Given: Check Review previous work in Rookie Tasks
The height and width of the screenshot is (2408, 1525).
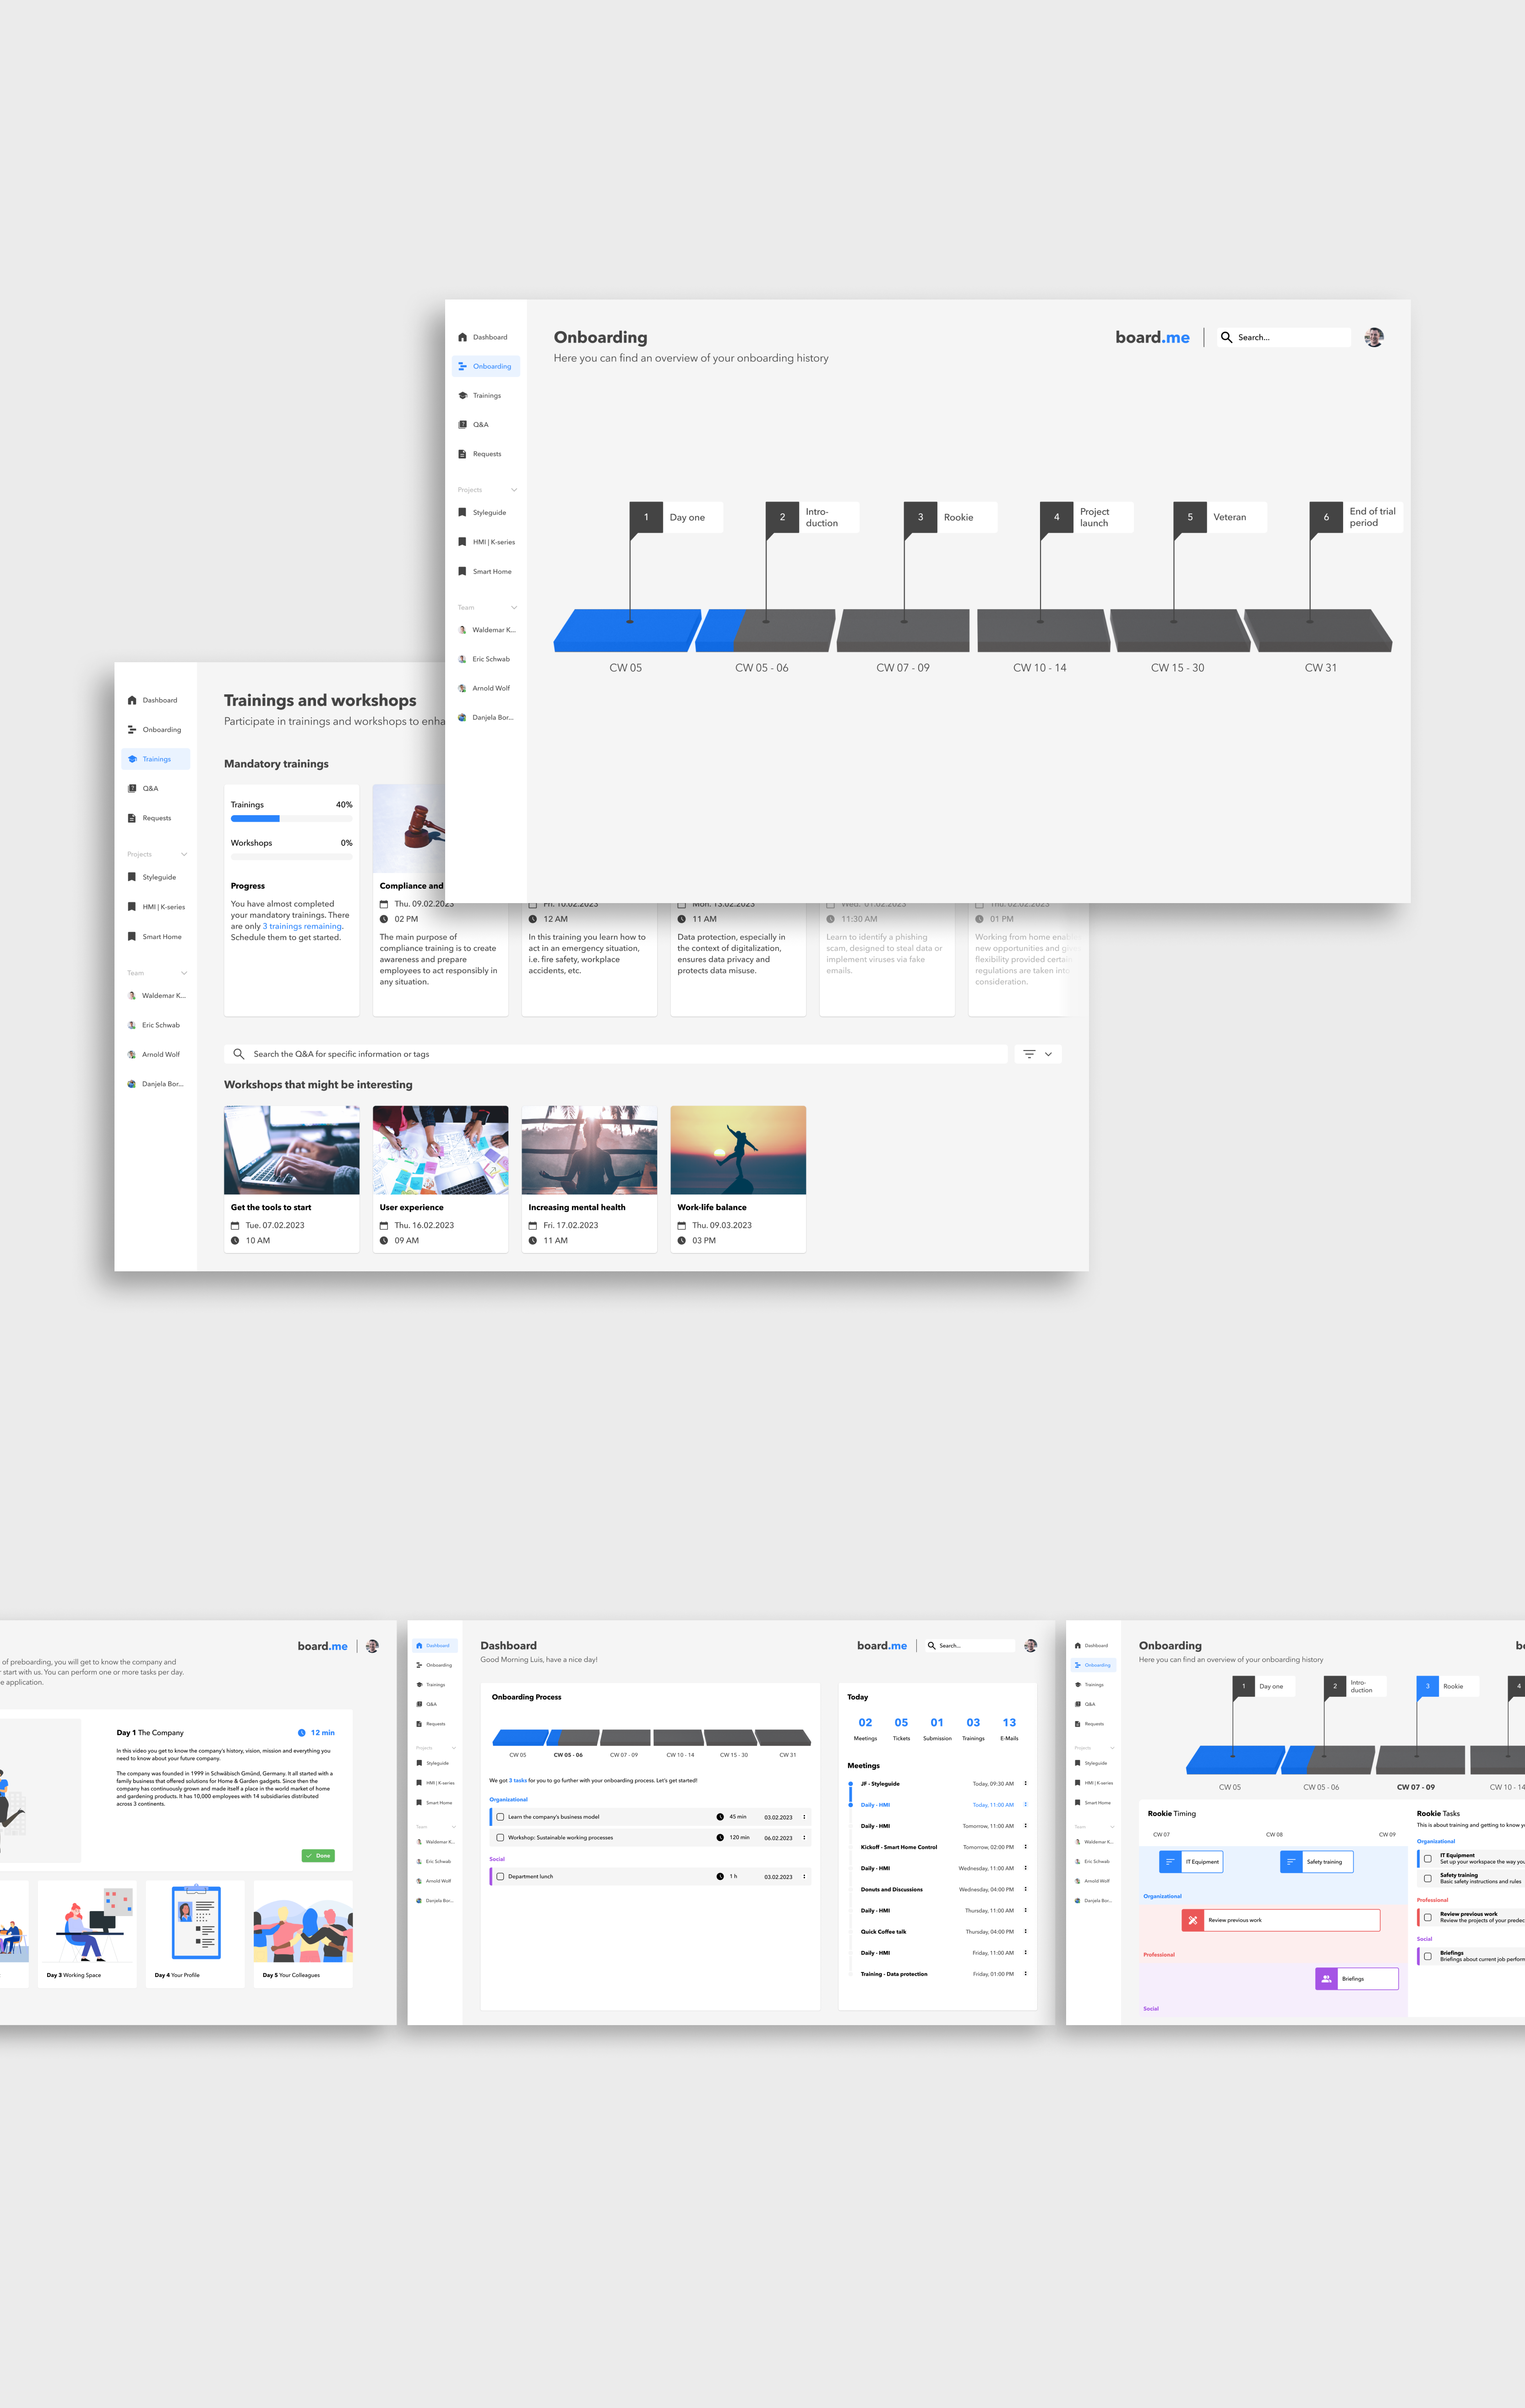Looking at the screenshot, I should coord(1427,1917).
